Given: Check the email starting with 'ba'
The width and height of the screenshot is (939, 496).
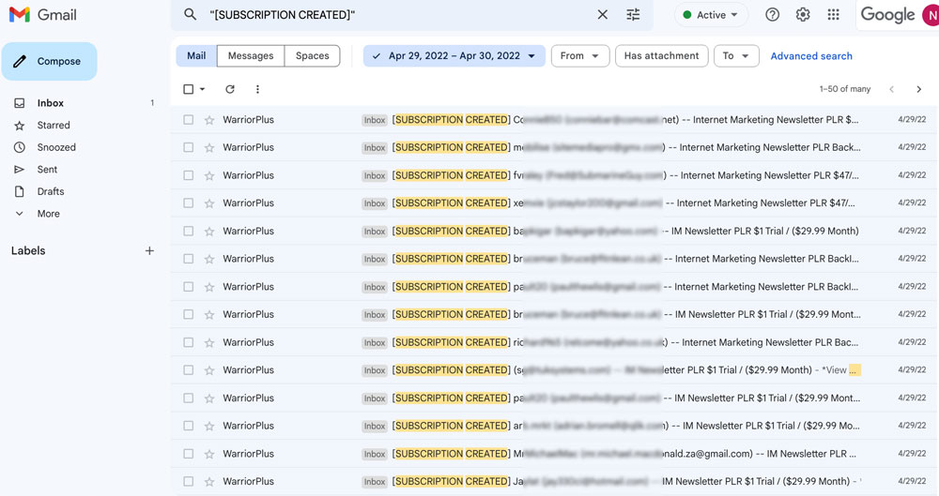Looking at the screenshot, I should pyautogui.click(x=188, y=231).
